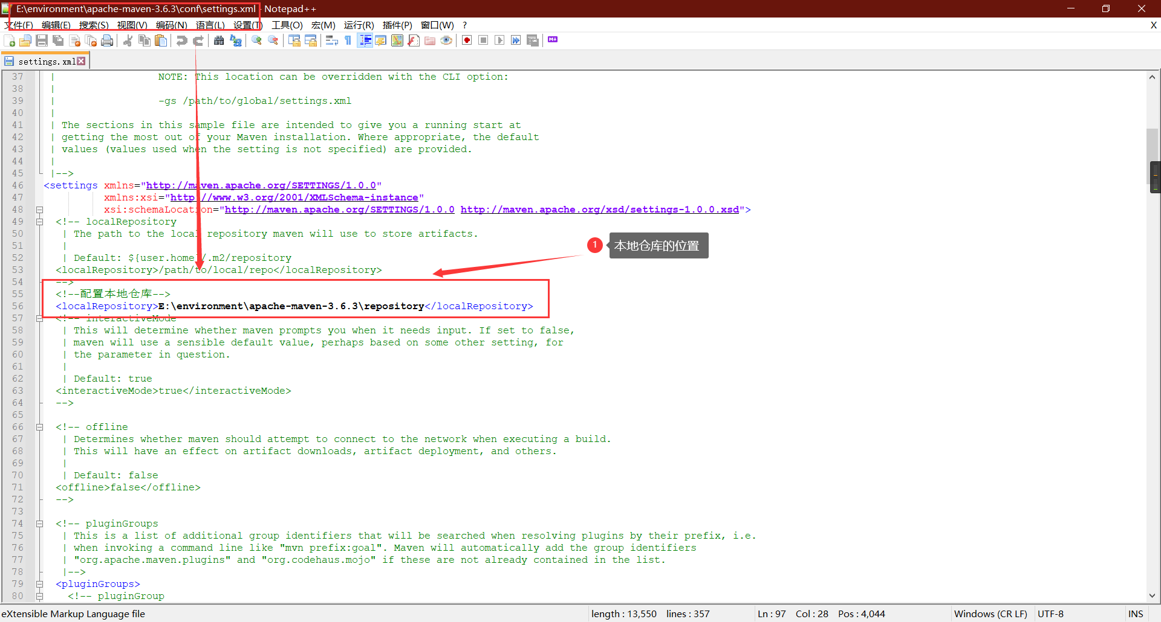Click the UTF-8 encoding in status bar

point(1050,614)
